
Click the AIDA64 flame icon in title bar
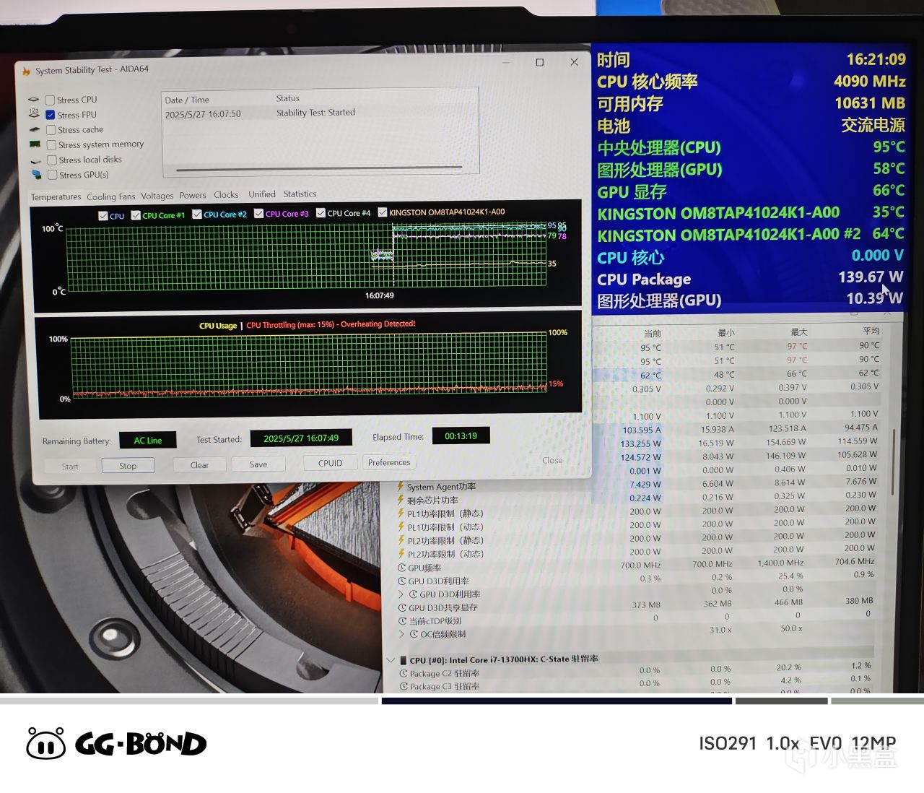pyautogui.click(x=26, y=71)
